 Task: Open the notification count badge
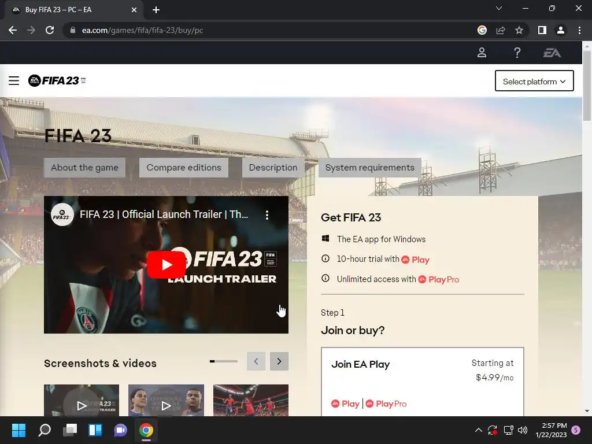[576, 430]
